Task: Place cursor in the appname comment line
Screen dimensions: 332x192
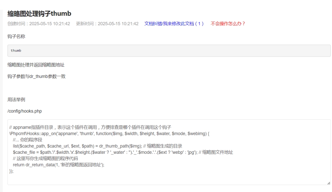Action: (90, 127)
